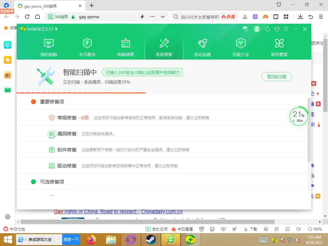Open File Explorer from taskbar
Screen dimensions: 328x246
(111, 240)
